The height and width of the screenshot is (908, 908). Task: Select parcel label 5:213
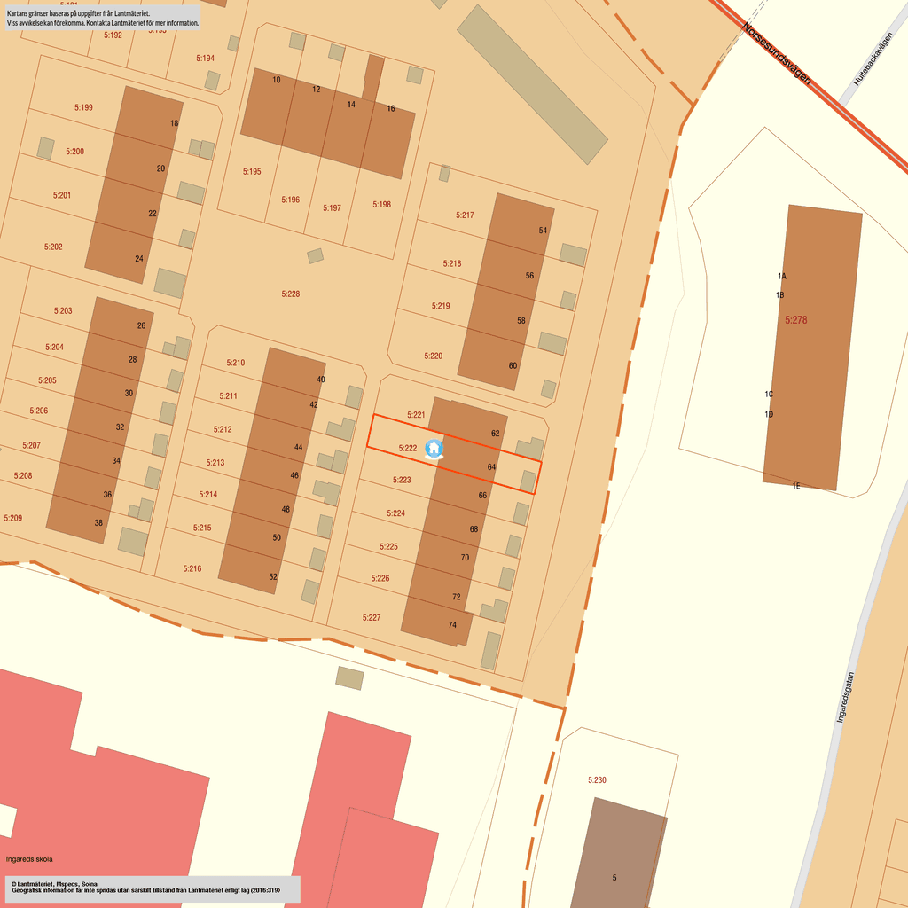(215, 462)
